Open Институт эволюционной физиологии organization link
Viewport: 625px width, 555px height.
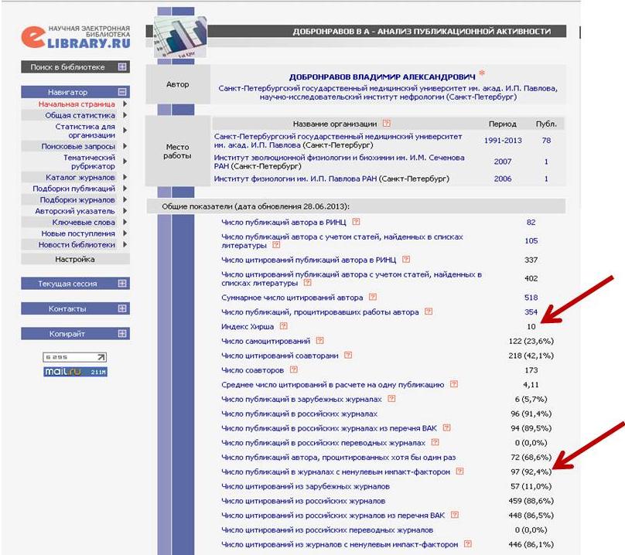(x=340, y=162)
